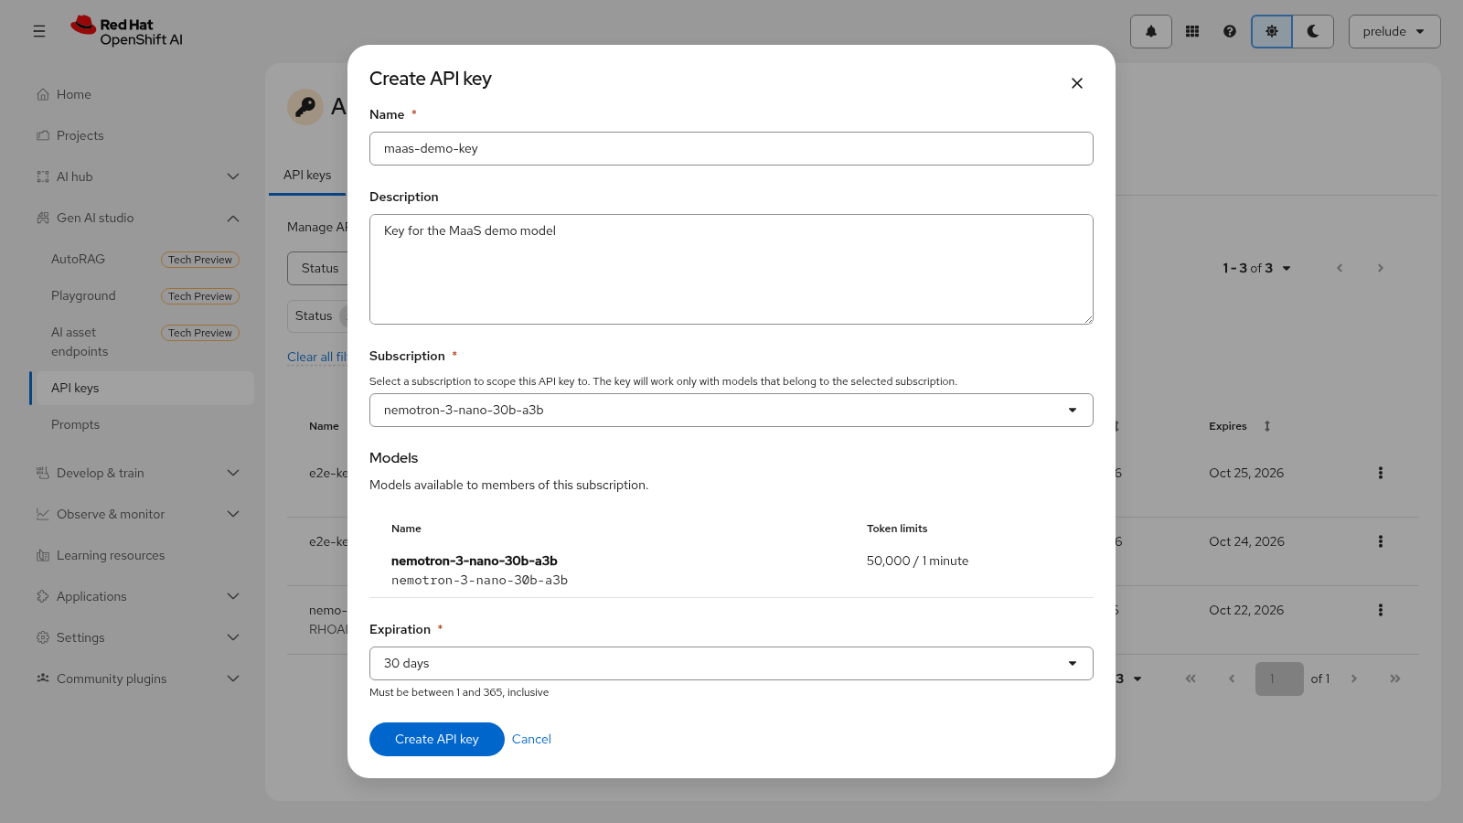Expand the Applications section
Screen dimensions: 1463x823
[x=142, y=596]
